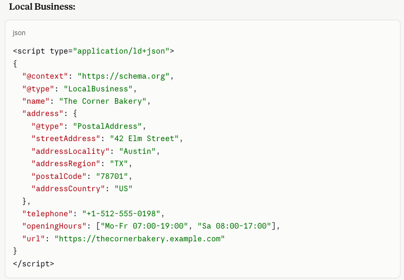Click "The Corner Bakery" value
This screenshot has width=404, height=280.
(103, 101)
